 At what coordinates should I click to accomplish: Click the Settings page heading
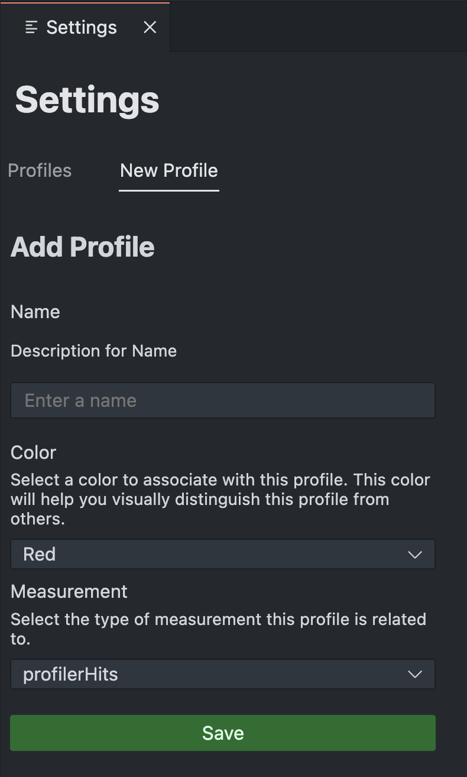(87, 99)
